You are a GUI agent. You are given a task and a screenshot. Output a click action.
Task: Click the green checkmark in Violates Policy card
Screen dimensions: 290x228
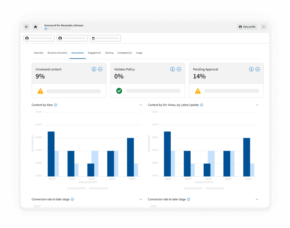[x=119, y=91]
